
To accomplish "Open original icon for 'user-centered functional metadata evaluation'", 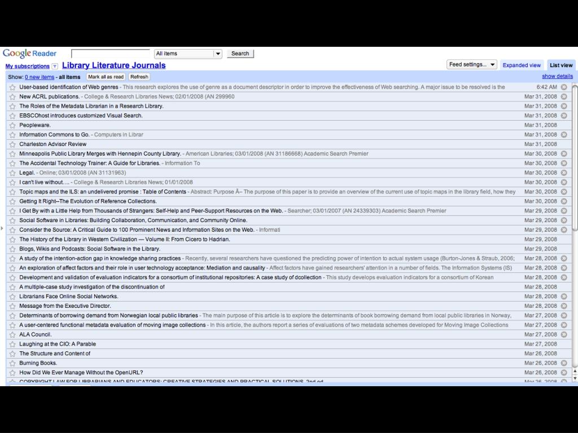I will (564, 325).
